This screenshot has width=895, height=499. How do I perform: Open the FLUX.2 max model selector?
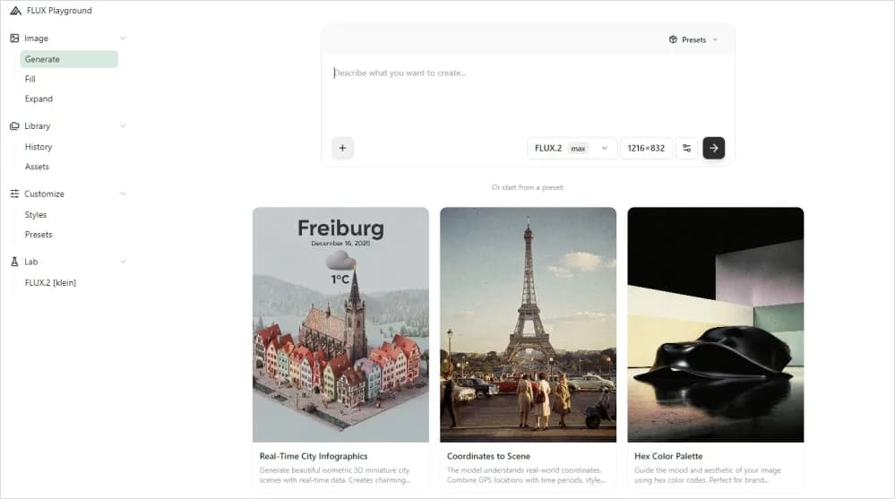[x=572, y=148]
